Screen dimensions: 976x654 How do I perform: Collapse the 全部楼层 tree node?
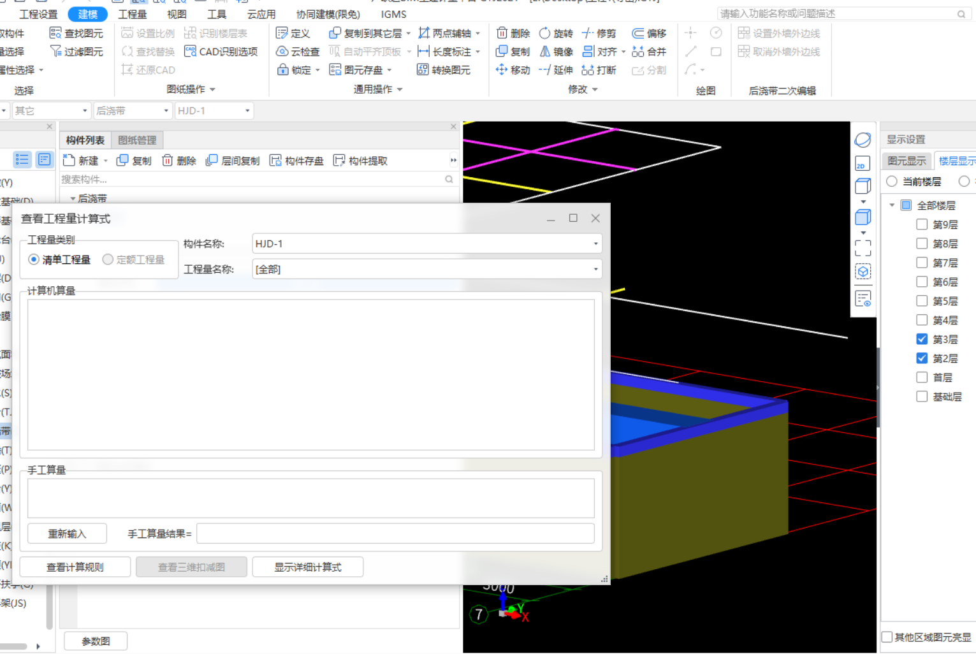pos(892,205)
